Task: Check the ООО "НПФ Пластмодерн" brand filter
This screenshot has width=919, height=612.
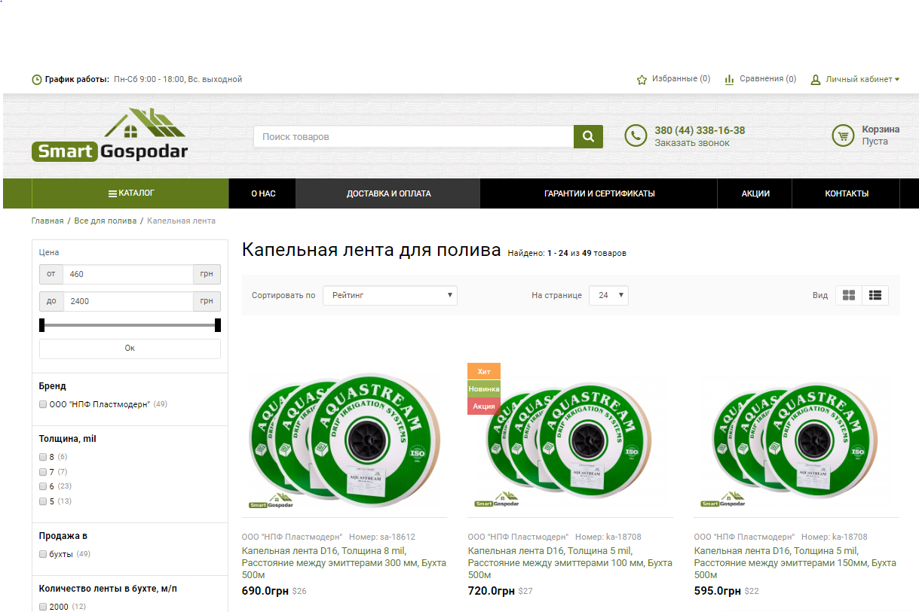Action: click(x=43, y=404)
